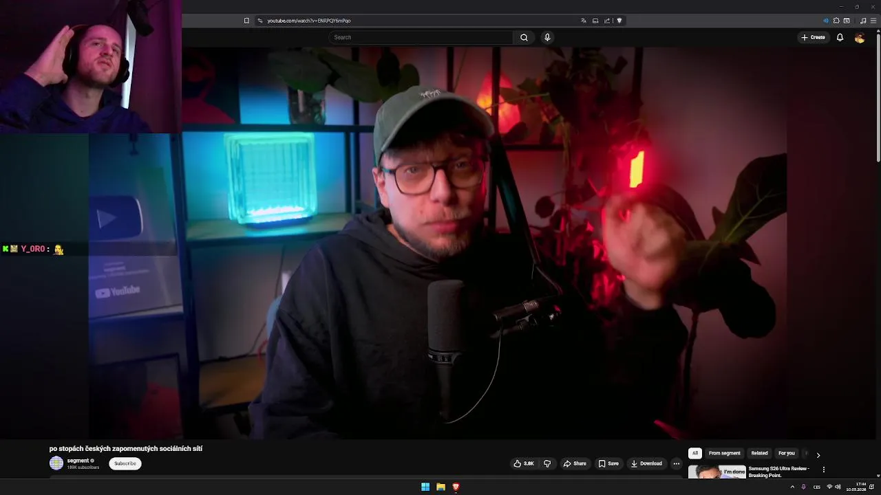The height and width of the screenshot is (495, 881).
Task: Click the blue tab audio speaker icon
Action: pyautogui.click(x=826, y=21)
